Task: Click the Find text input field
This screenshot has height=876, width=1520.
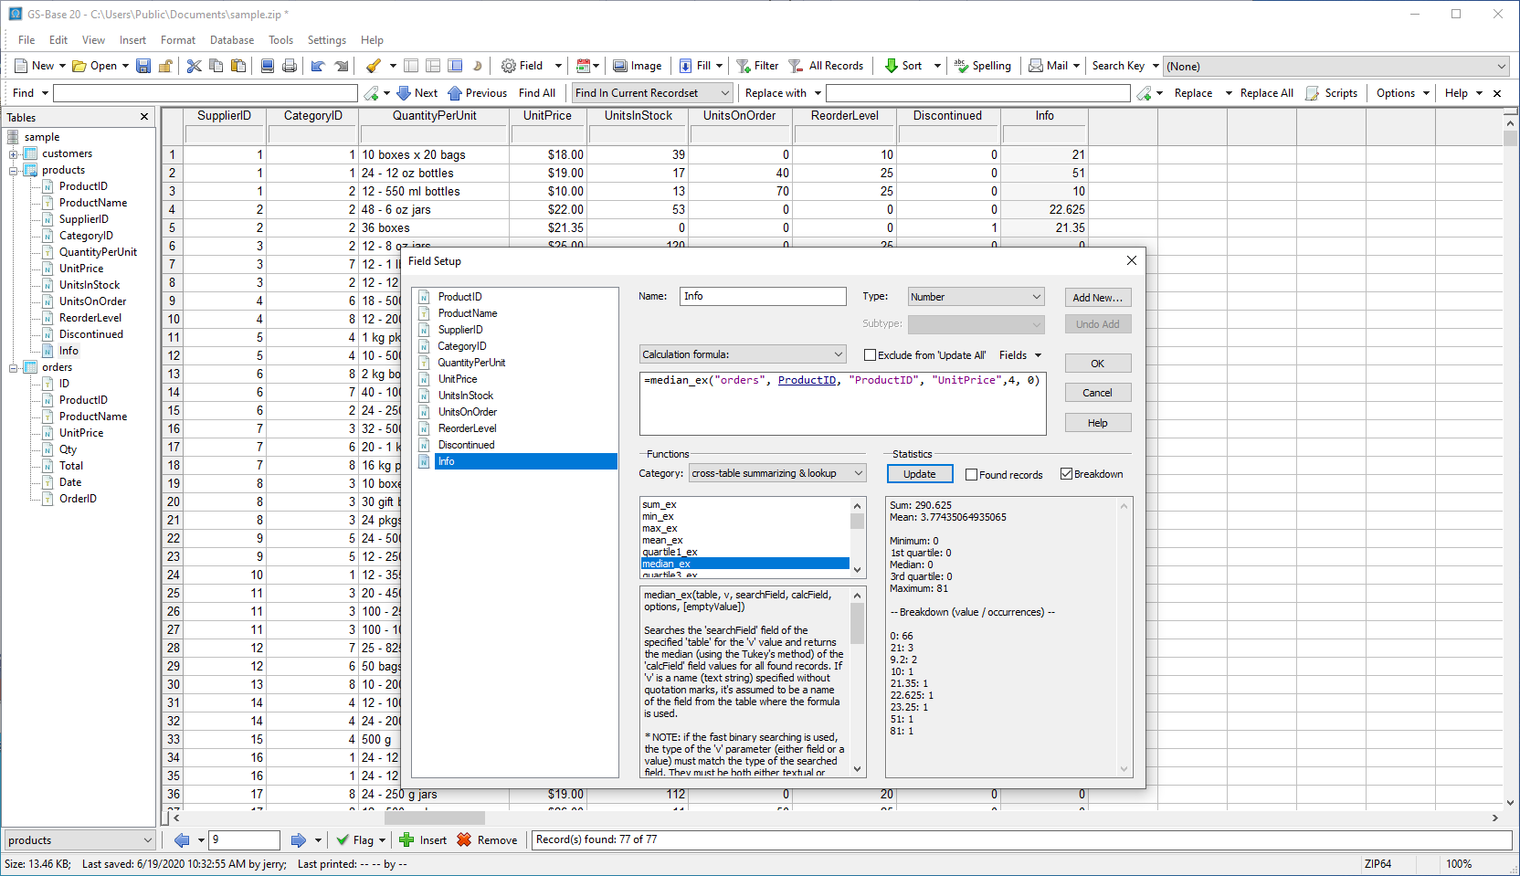Action: 206,93
